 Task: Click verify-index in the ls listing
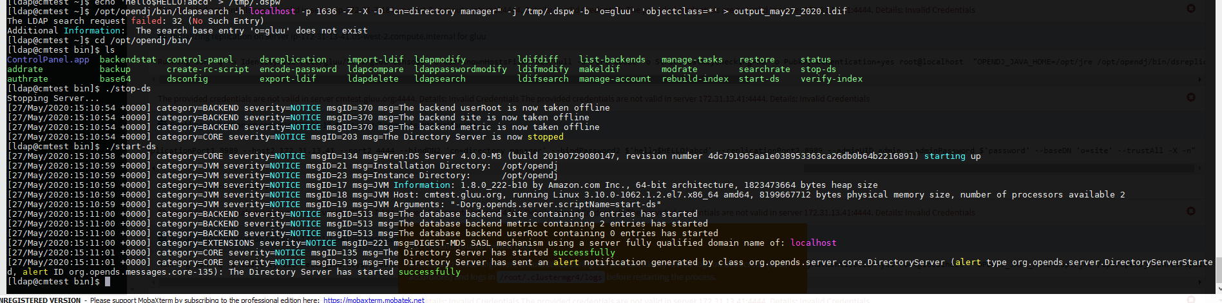[832, 78]
